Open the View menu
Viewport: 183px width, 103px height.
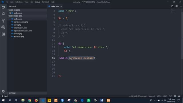tap(27, 2)
